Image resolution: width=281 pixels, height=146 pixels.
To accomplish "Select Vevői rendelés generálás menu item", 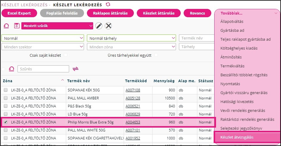I will click(243, 110).
